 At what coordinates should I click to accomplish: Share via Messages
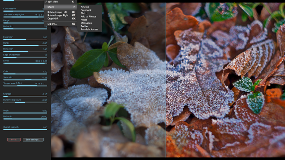point(86,23)
